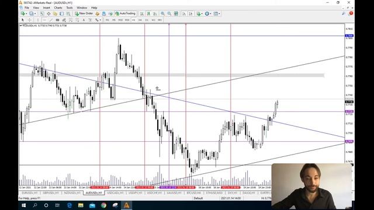Open the Strategy Tester icon
Image resolution: width=374 pixels, height=210 pixels.
[x=68, y=13]
